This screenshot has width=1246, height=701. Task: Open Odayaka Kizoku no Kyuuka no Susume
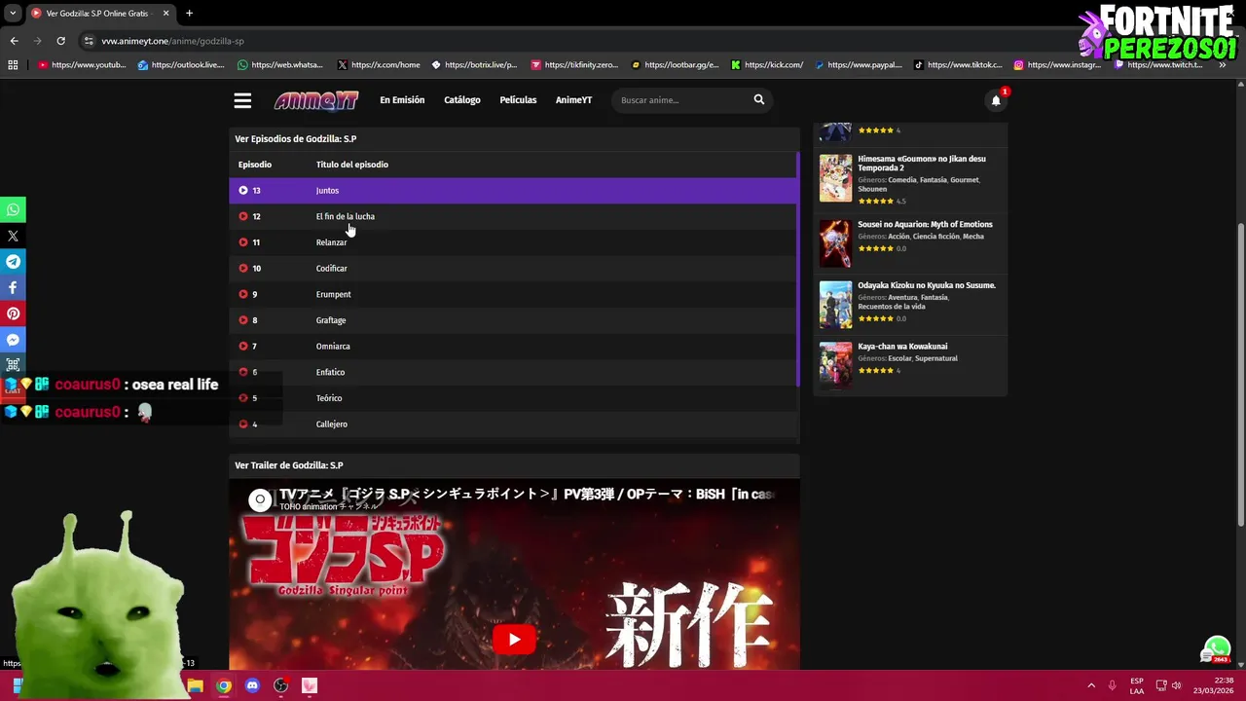coord(927,285)
